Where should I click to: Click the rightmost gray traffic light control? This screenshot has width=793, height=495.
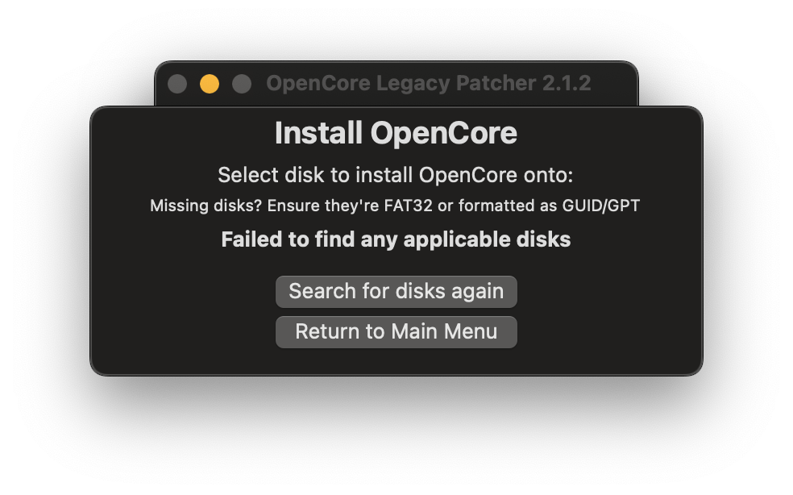[241, 83]
